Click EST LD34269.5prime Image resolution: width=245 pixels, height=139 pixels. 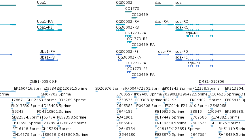pos(71,100)
